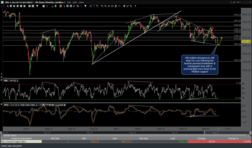Click the green candlestick bars icon
This screenshot has height=148, width=252.
[x=47, y=6]
